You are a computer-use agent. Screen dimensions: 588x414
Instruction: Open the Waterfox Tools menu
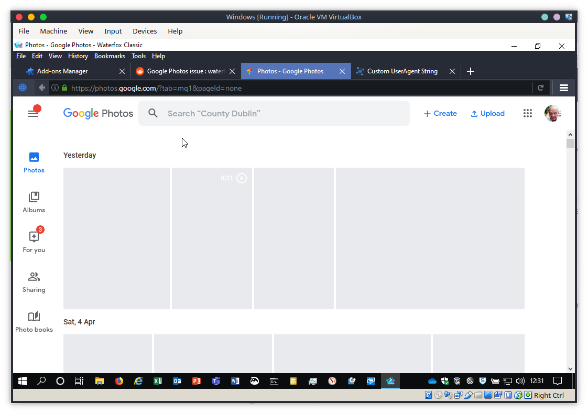pyautogui.click(x=138, y=56)
